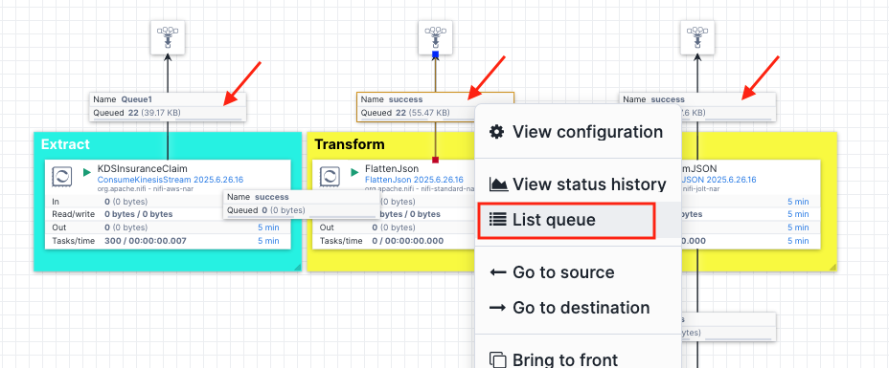889x368 pixels.
Task: Select the success connection with zero queued
Action: pyautogui.click(x=301, y=204)
